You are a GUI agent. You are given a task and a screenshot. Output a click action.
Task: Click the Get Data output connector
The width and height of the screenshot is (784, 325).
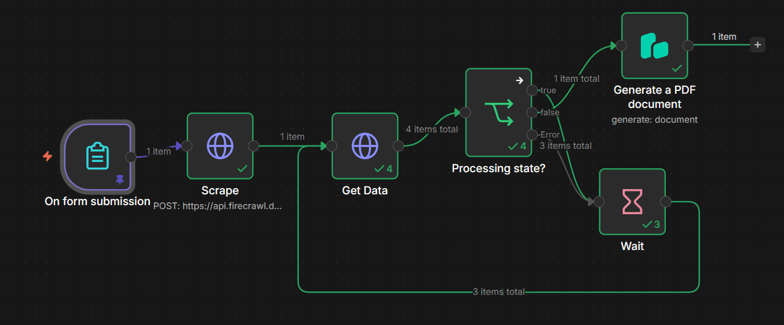398,146
